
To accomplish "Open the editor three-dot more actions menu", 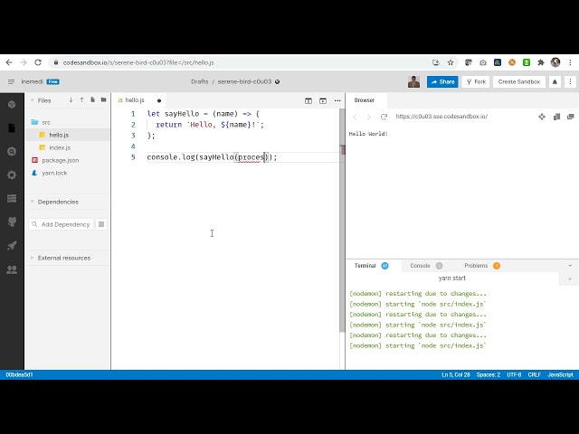I will [337, 100].
